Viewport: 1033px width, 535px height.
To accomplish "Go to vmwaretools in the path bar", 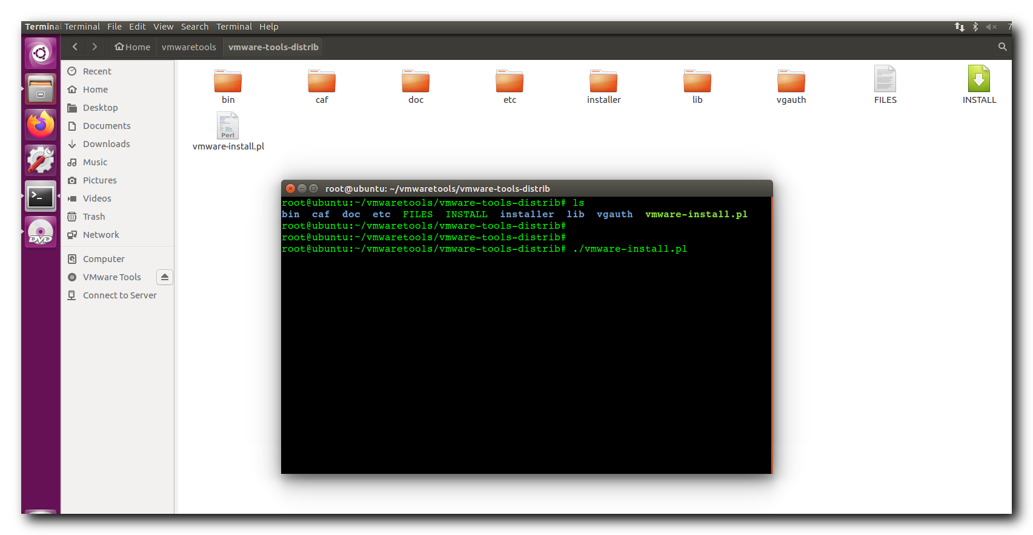I will pos(188,47).
